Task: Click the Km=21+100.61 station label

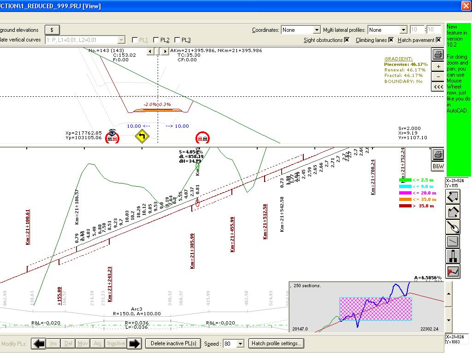Action: coord(28,227)
